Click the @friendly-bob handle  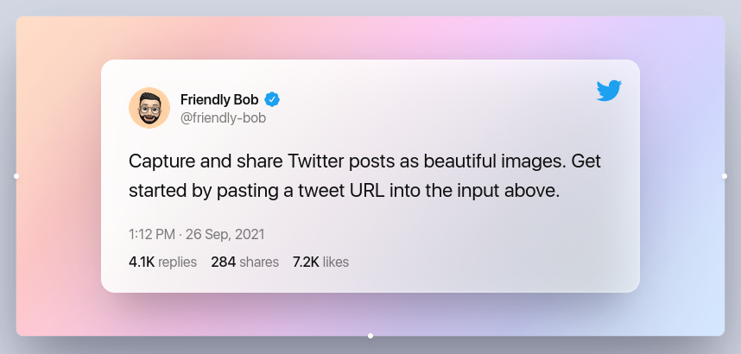223,118
